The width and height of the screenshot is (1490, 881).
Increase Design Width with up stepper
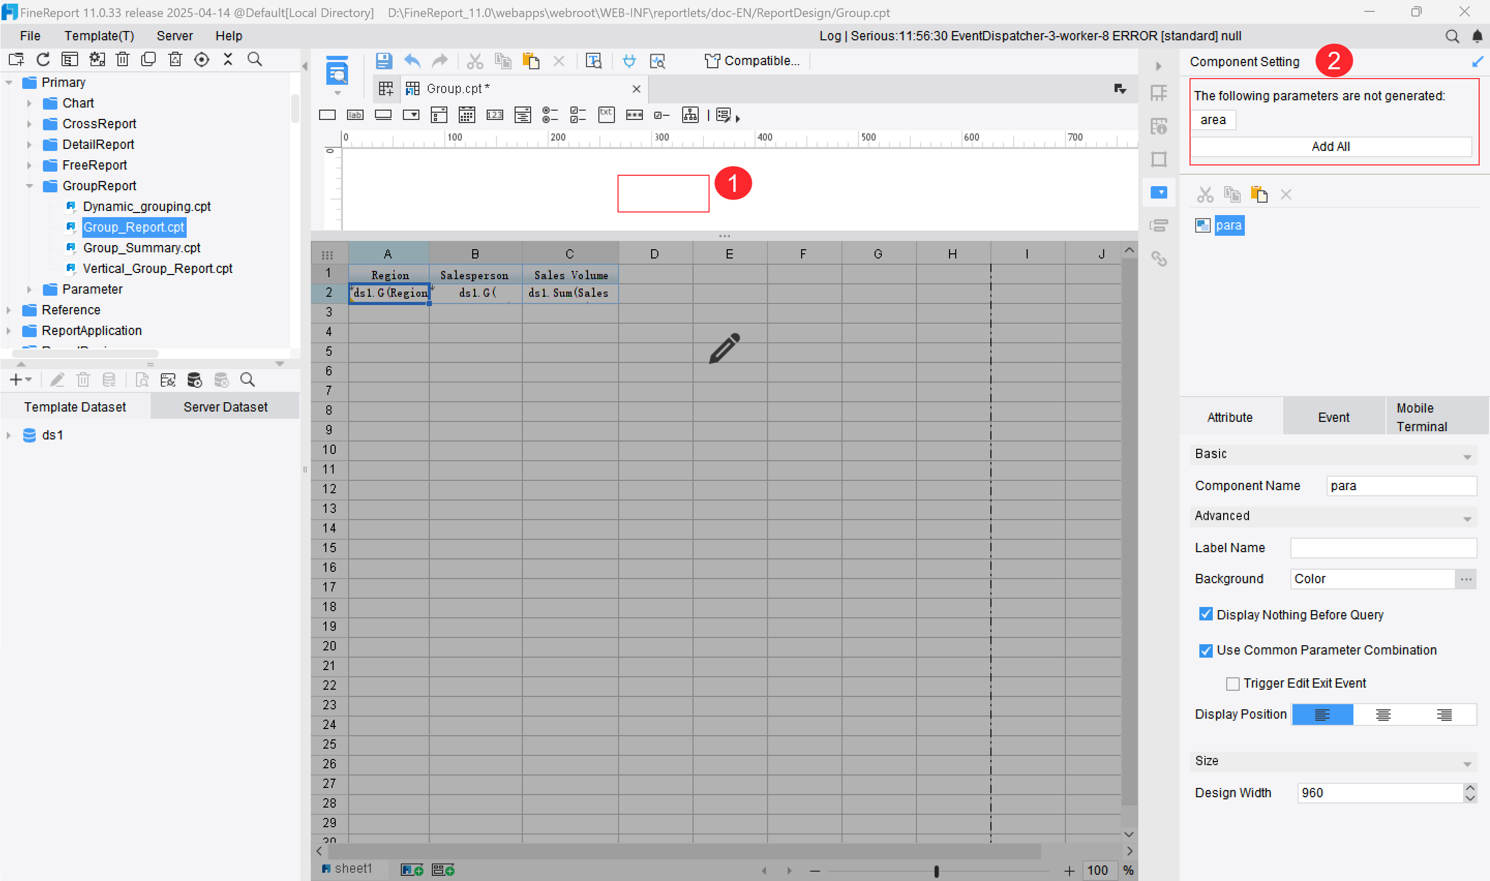tap(1469, 788)
